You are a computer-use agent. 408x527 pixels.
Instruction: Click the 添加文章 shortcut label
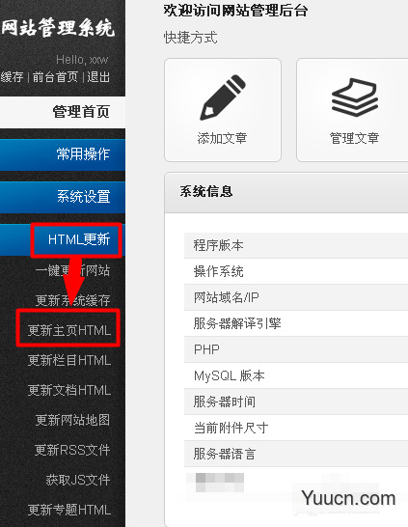222,138
